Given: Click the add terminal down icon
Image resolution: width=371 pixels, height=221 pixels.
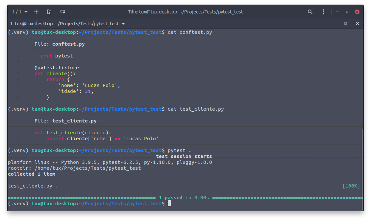Looking at the screenshot, I should point(62,12).
